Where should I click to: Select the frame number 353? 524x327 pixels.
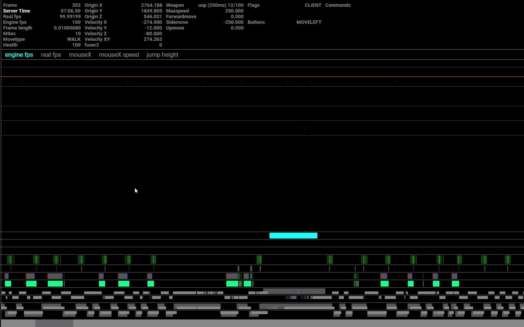click(x=76, y=5)
